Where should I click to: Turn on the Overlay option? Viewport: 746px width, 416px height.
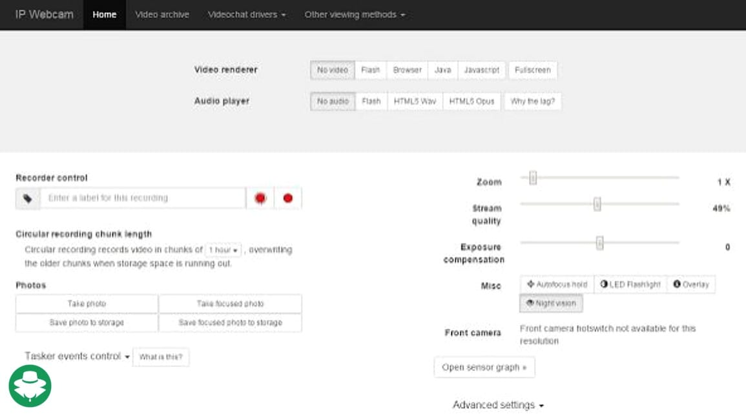point(690,284)
